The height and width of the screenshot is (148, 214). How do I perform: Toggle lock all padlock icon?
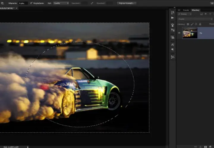[x=200, y=24]
